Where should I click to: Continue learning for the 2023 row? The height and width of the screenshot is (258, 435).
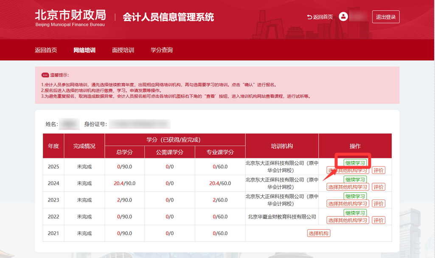click(355, 196)
